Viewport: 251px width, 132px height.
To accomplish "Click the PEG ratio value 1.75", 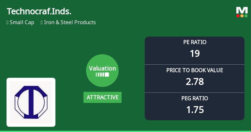I will [x=195, y=110].
